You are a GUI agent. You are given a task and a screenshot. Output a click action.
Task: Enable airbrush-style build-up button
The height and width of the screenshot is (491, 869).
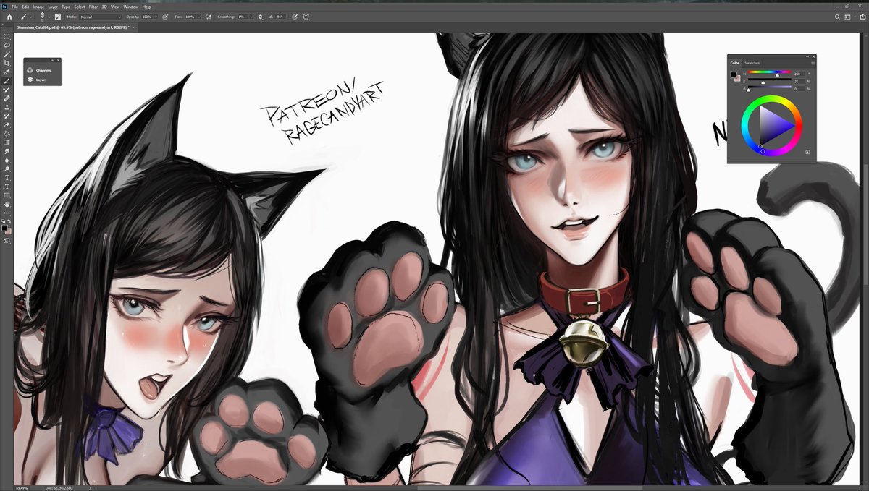209,17
